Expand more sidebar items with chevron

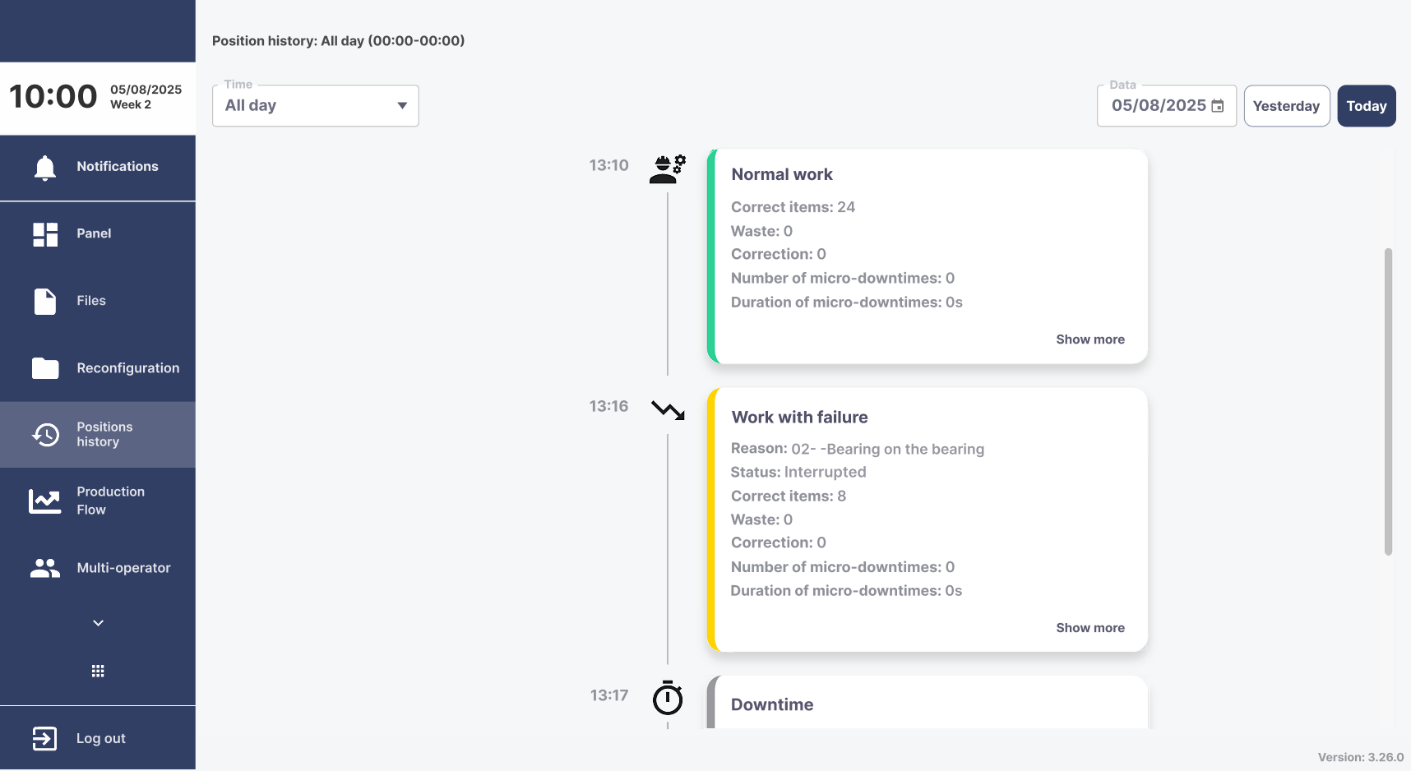(x=98, y=623)
